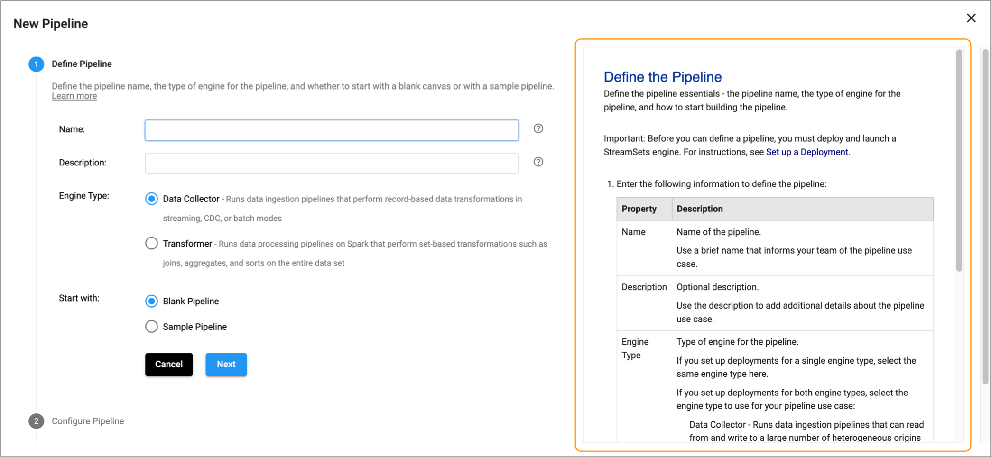Click the help icon beside Description field
991x457 pixels.
[538, 162]
